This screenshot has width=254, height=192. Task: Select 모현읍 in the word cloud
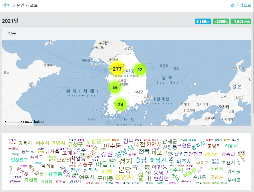coord(184,145)
